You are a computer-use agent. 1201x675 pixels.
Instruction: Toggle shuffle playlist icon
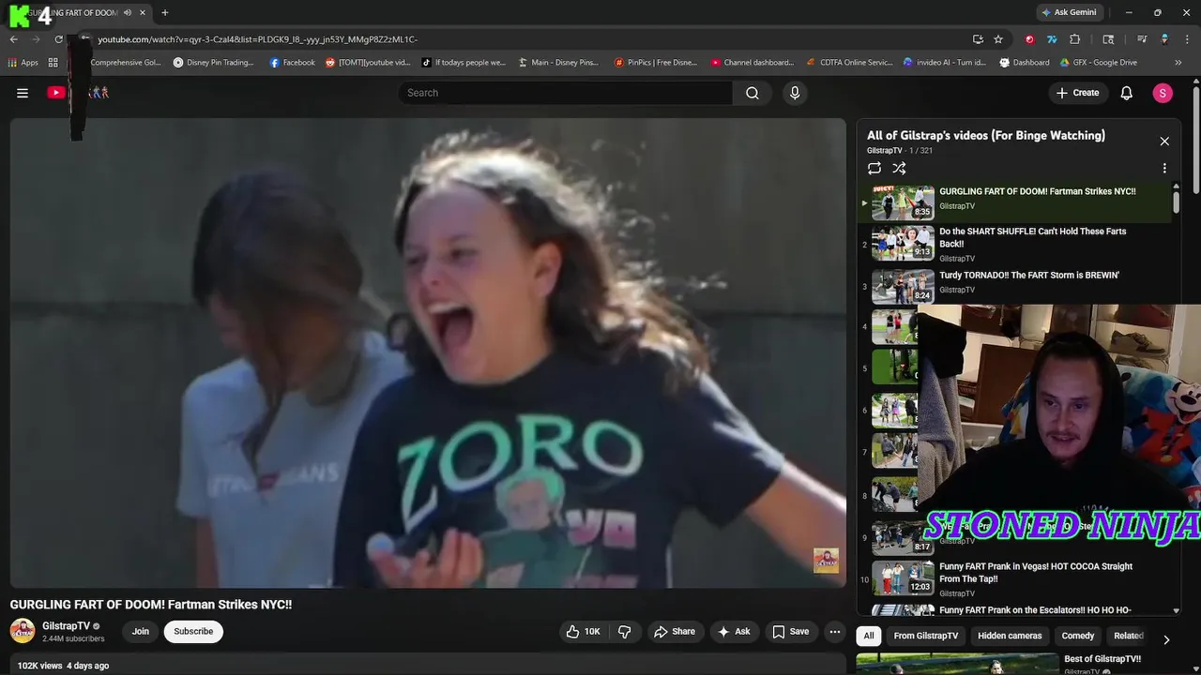(x=899, y=169)
